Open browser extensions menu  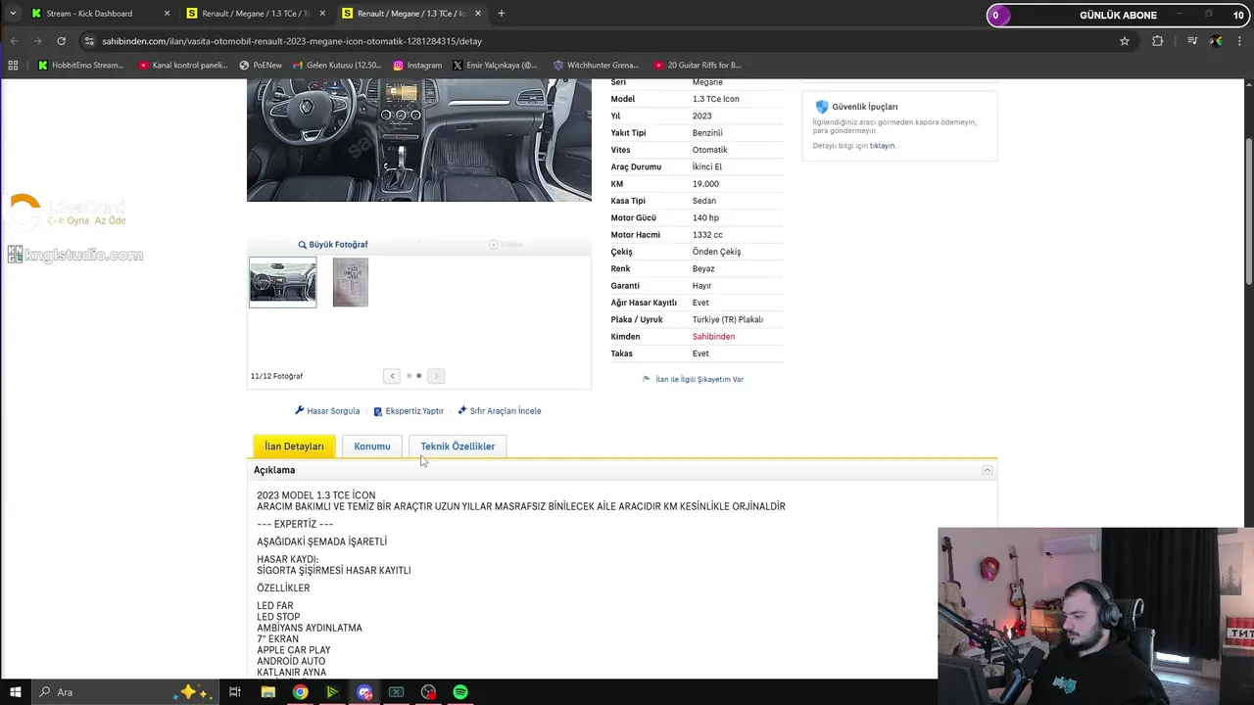point(1158,41)
